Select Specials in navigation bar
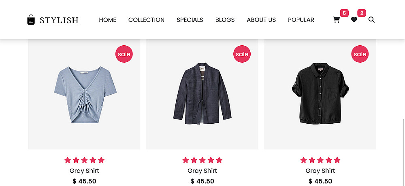Viewport: 405px width, 186px height. pos(190,20)
